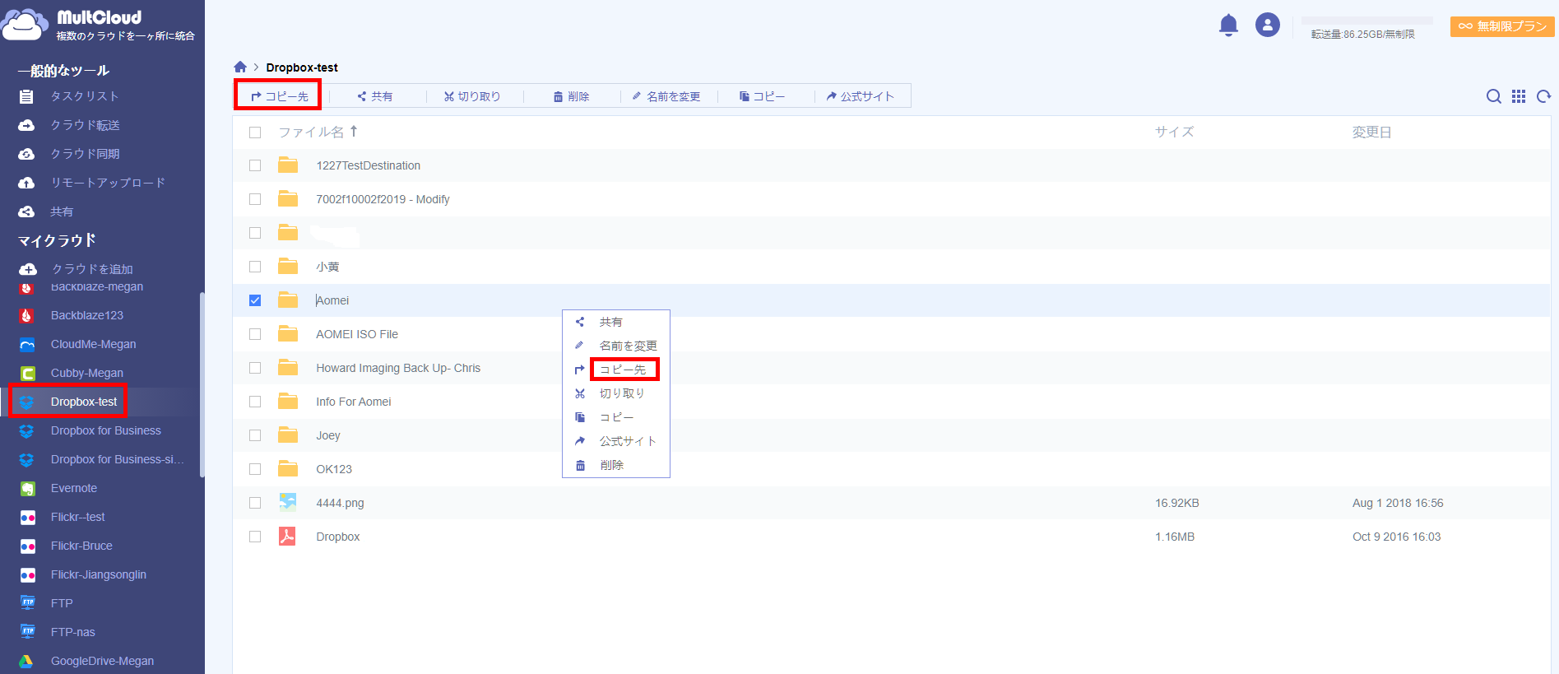The image size is (1559, 674).
Task: Click the MultCloud cloud logo
Action: 25,25
